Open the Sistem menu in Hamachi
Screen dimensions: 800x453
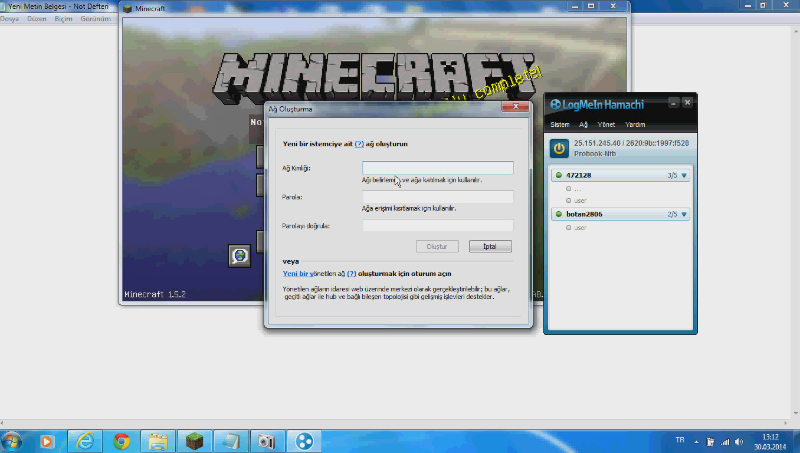click(x=560, y=124)
